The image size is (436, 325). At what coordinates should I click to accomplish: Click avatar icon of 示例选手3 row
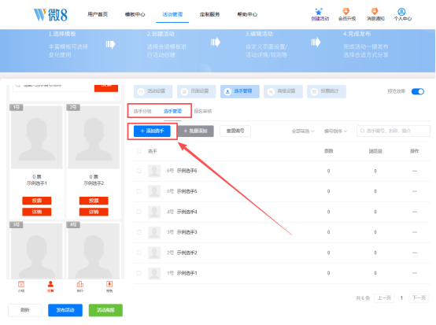pos(154,232)
